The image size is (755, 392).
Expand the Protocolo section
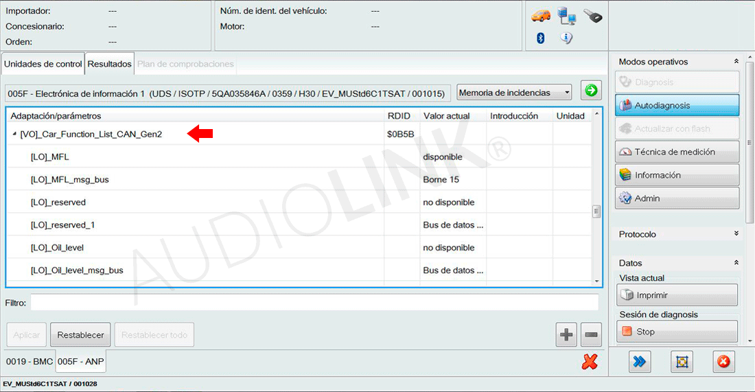(736, 234)
